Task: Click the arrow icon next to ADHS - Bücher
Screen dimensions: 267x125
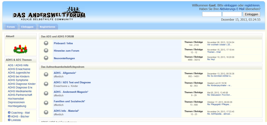Action: 9,116
